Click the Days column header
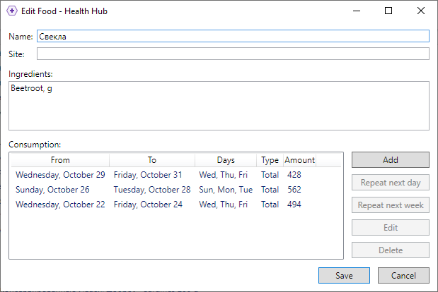The image size is (438, 292). click(x=226, y=160)
